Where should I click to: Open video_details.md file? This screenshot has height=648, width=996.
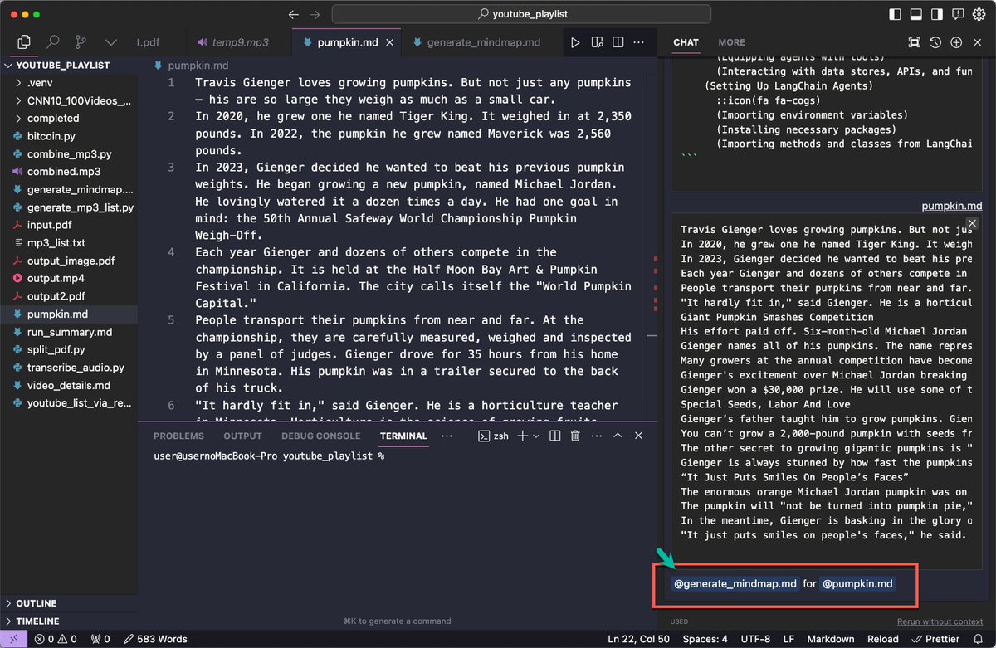coord(69,386)
